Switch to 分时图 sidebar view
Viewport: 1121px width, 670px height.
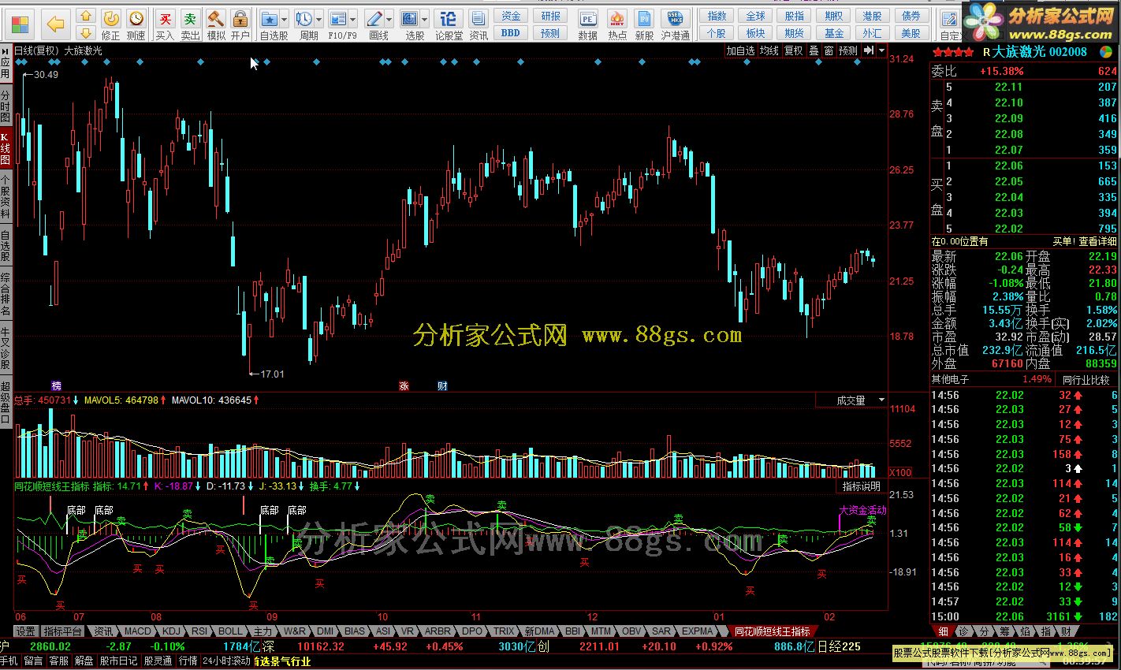tap(6, 106)
